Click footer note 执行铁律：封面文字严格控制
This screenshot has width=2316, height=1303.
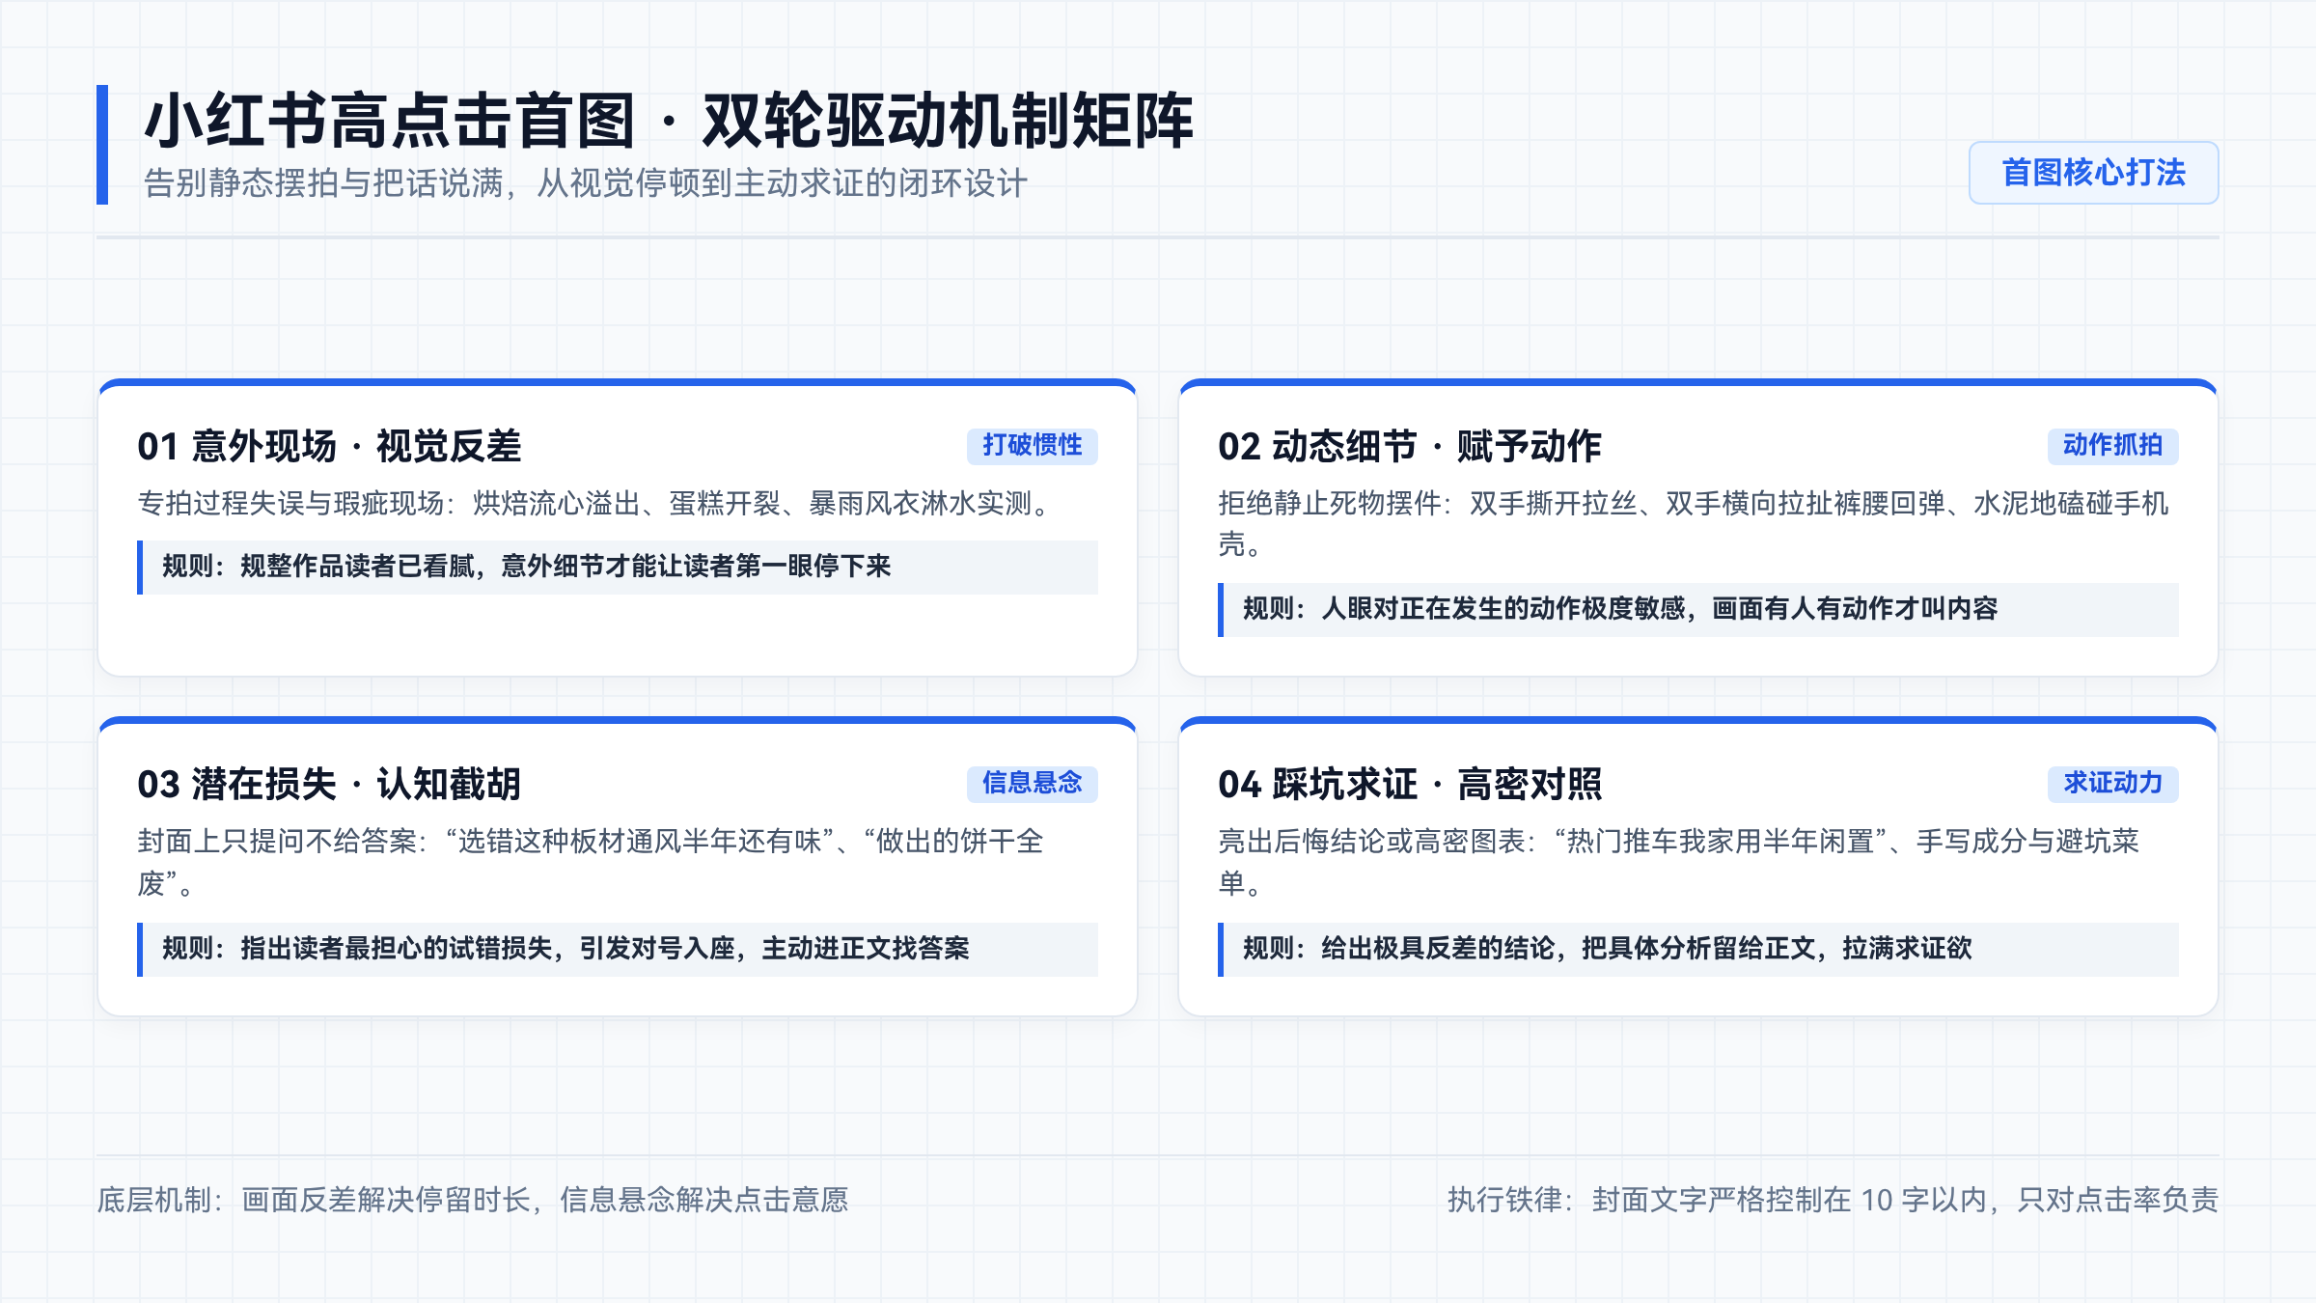[1833, 1200]
